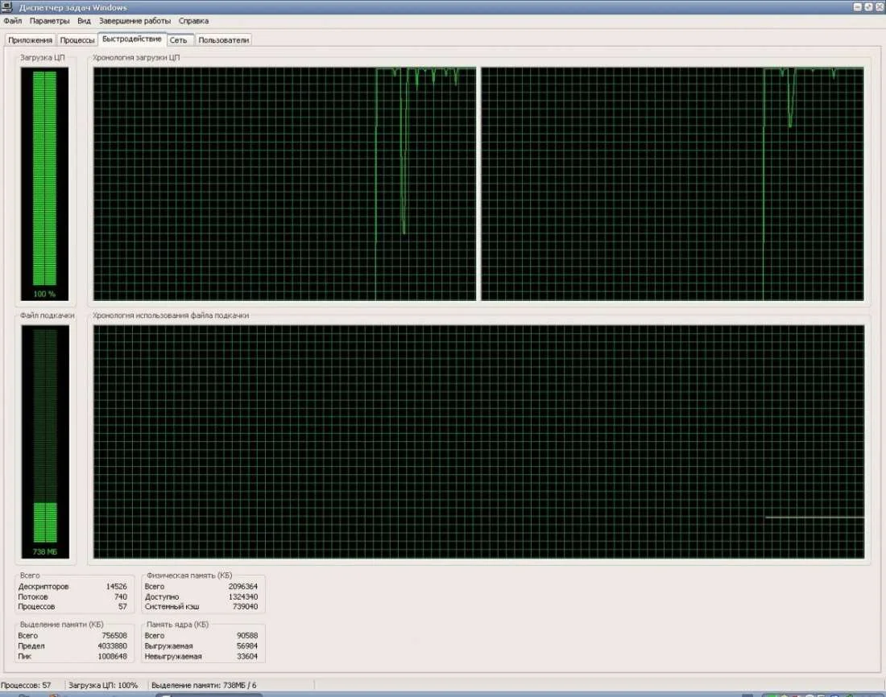Screen dimensions: 886x697
Task: Click the Доступно value 1324340
Action: 243,596
